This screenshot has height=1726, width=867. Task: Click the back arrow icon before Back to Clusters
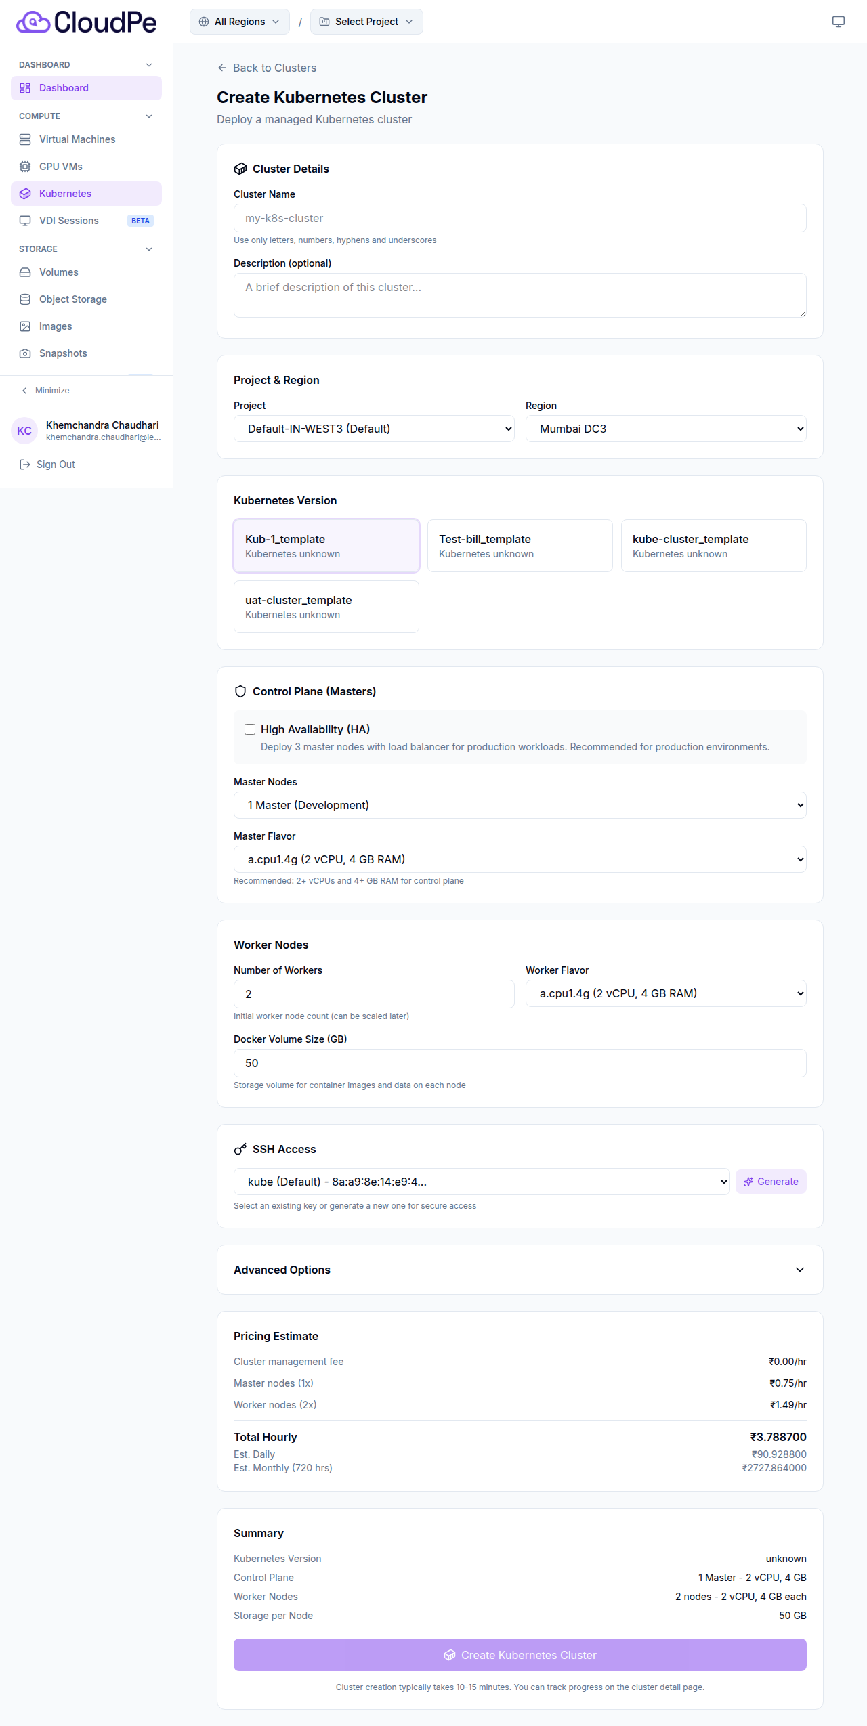pyautogui.click(x=222, y=68)
